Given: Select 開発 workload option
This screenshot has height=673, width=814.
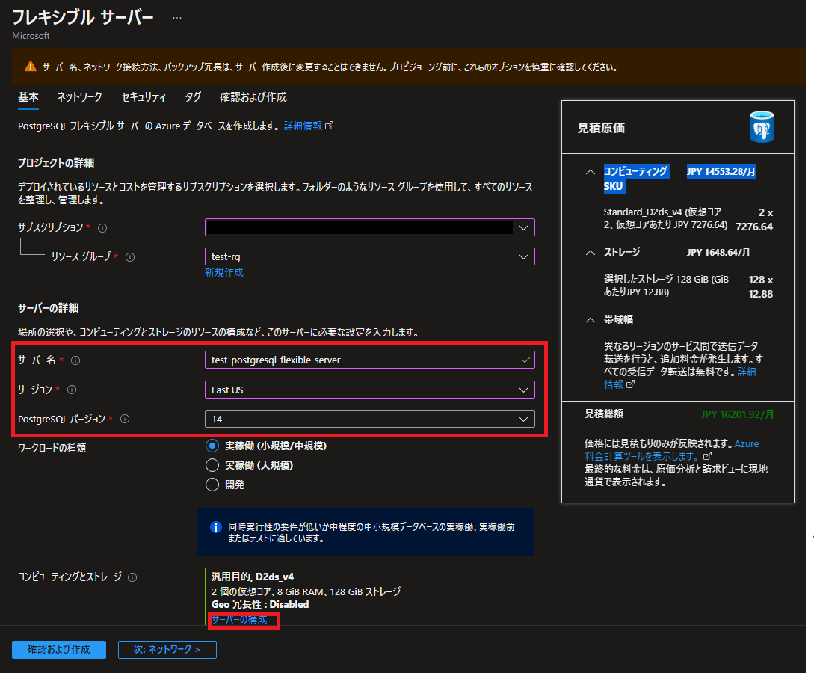Looking at the screenshot, I should [212, 485].
